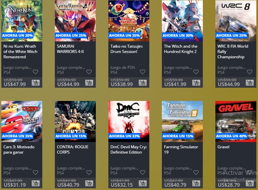Add SAMURAI WARRIORS 4-II to cart
The height and width of the screenshot is (190, 258).
tap(89, 83)
